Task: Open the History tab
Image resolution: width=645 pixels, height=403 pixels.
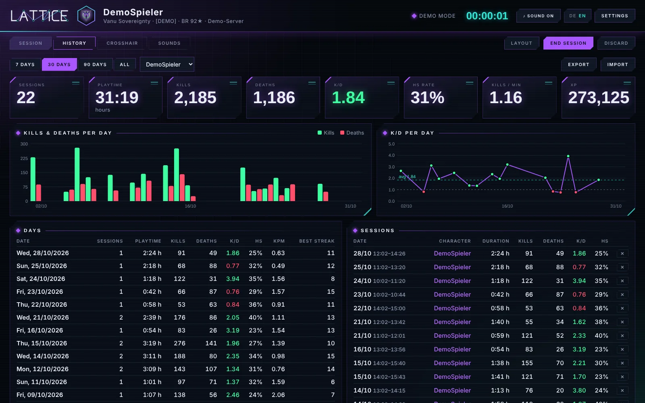Action: 74,43
